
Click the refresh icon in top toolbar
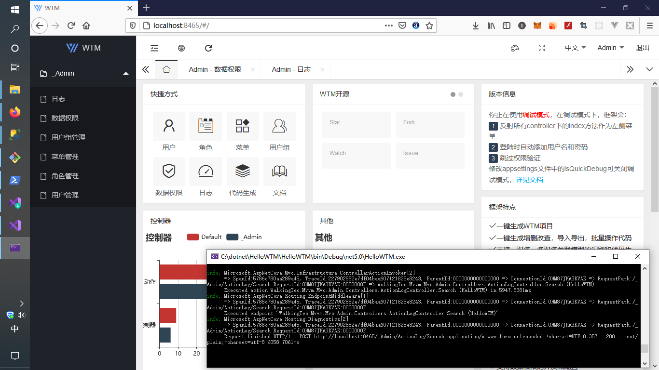[208, 48]
